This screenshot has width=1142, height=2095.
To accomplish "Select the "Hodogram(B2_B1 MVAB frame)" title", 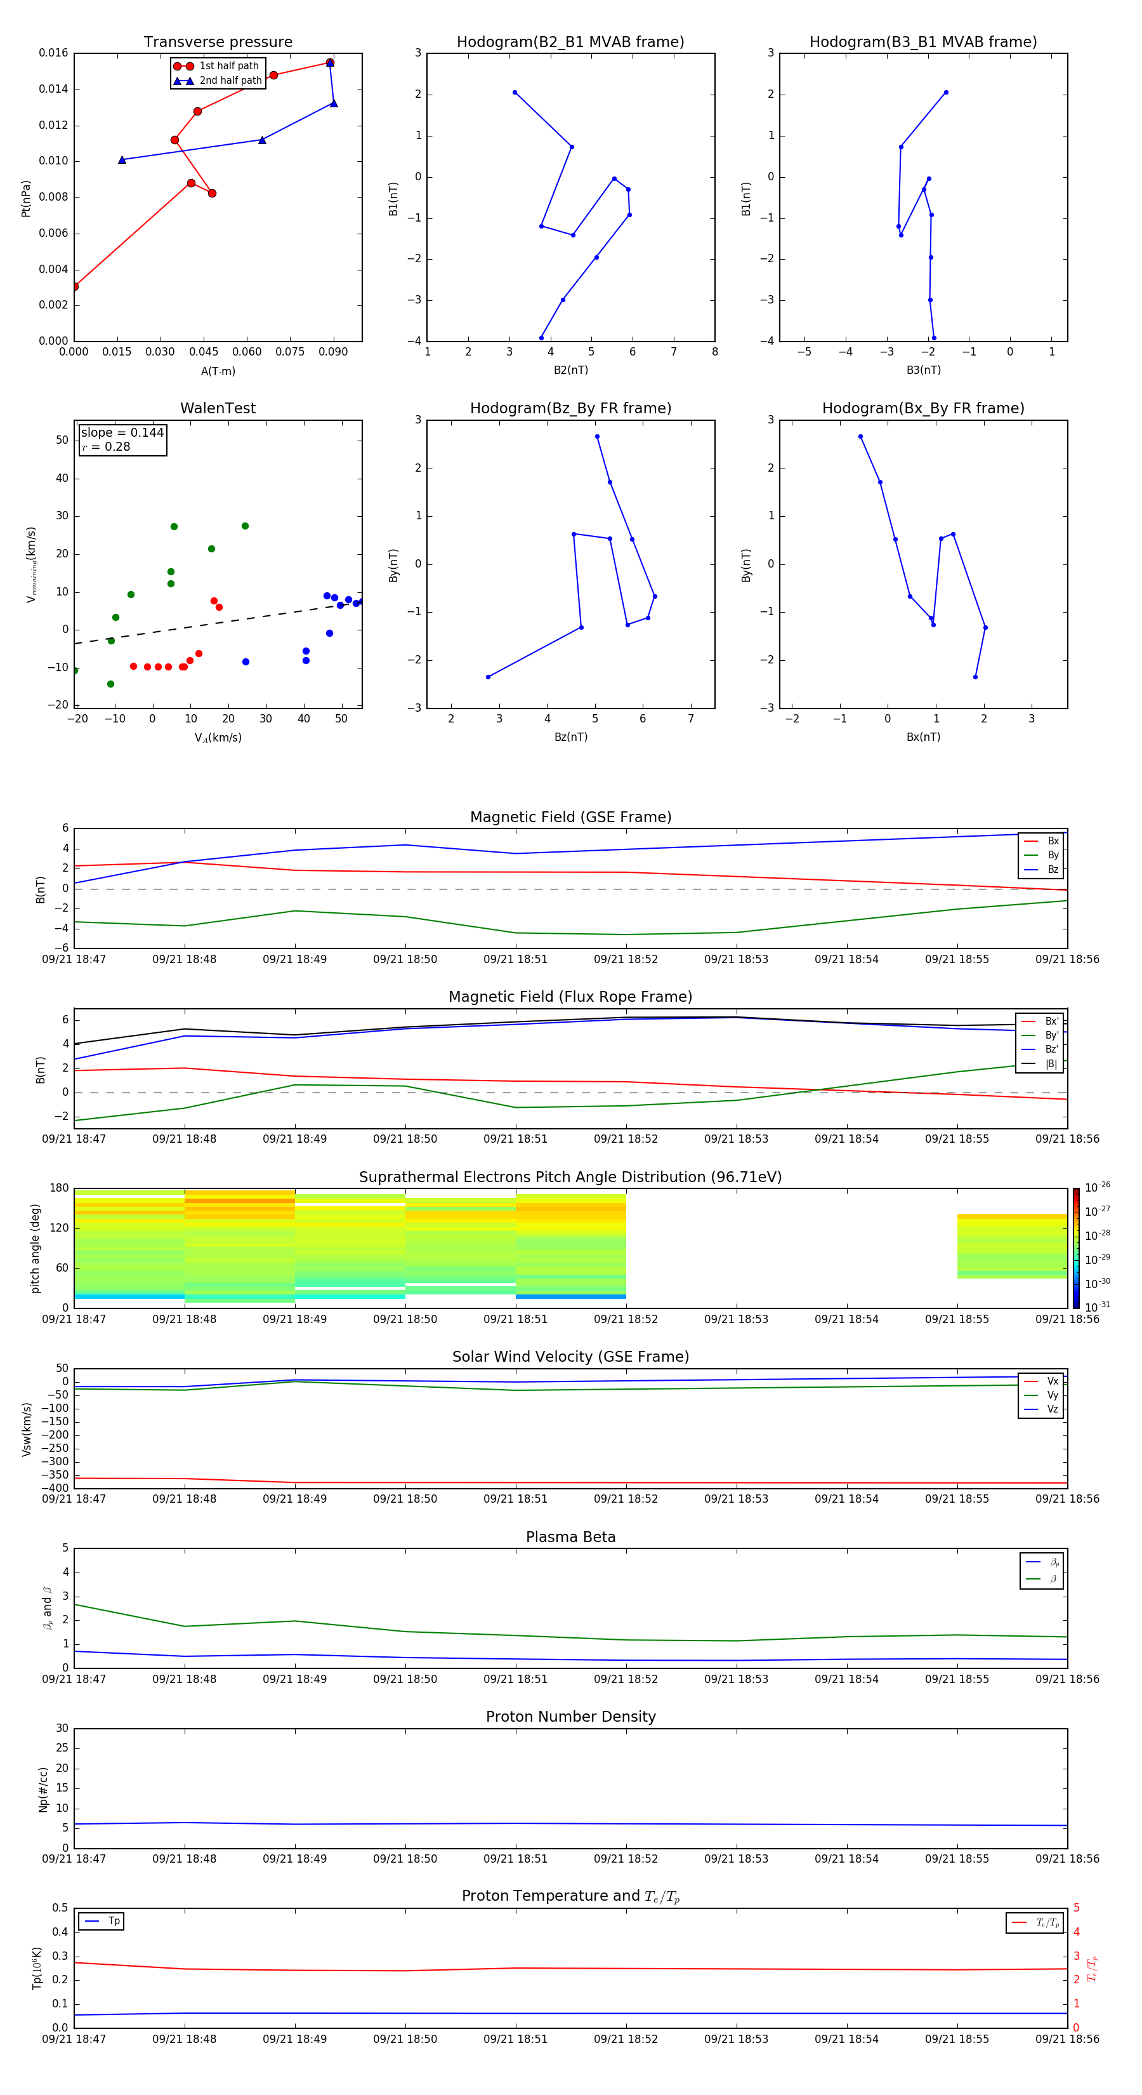I will [570, 43].
